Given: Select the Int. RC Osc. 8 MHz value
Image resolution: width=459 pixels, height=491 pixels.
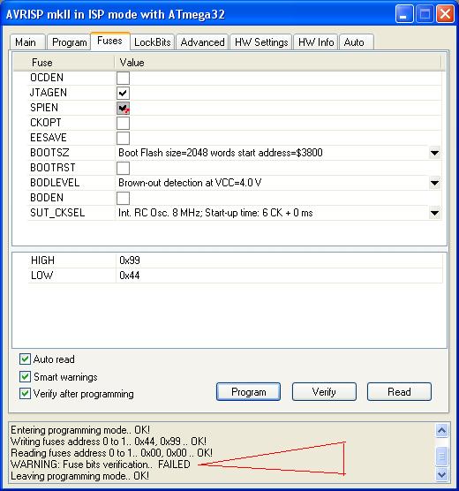Looking at the screenshot, I should [x=215, y=213].
